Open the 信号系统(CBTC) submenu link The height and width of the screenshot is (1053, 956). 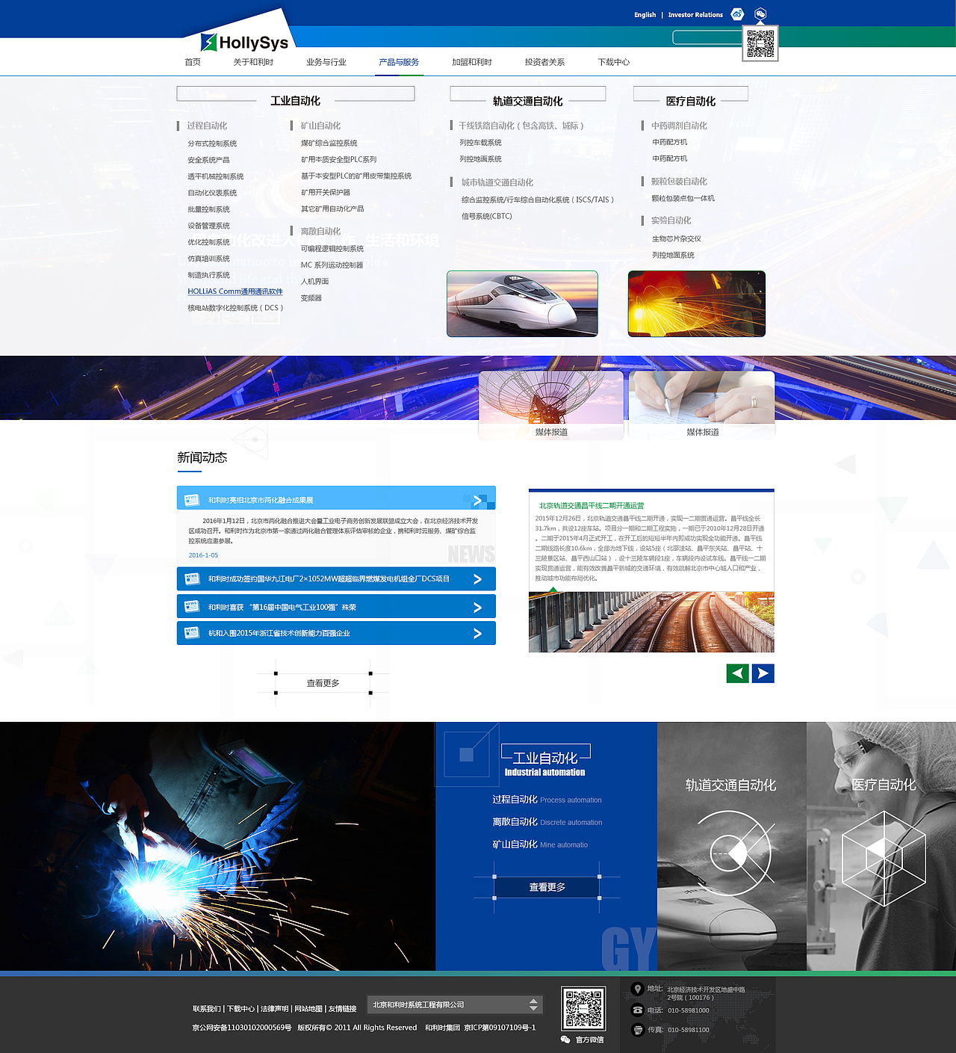pos(487,216)
